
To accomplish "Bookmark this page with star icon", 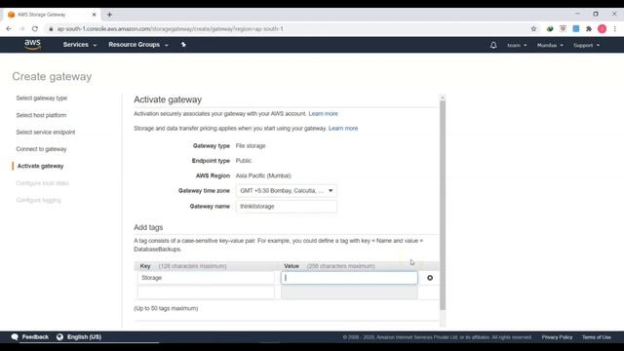I will [x=533, y=28].
